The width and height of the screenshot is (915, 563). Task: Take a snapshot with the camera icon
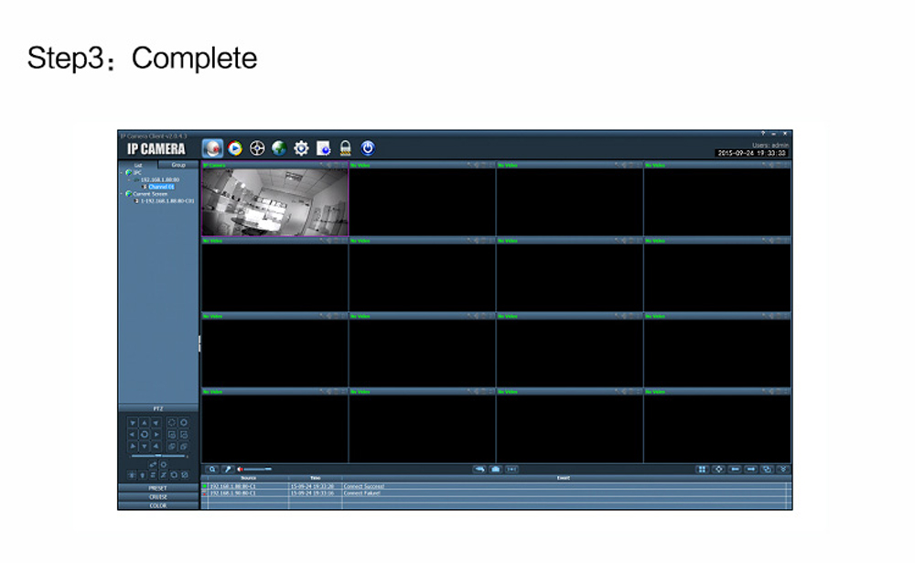click(495, 469)
